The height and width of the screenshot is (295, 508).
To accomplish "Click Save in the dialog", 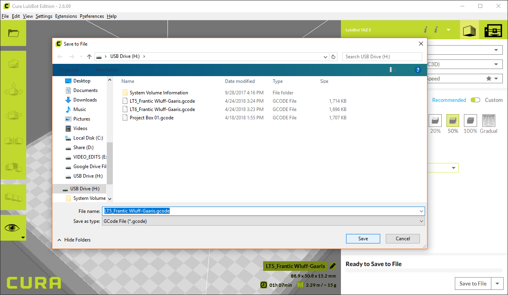I will tap(363, 239).
